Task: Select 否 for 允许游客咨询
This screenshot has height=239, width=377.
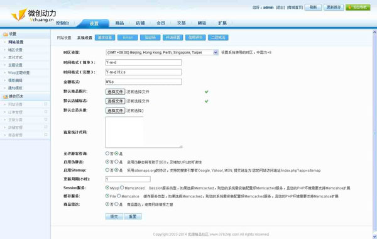Action: [x=107, y=153]
